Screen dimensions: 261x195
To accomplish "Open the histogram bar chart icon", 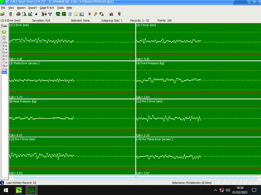I will pyautogui.click(x=111, y=14).
